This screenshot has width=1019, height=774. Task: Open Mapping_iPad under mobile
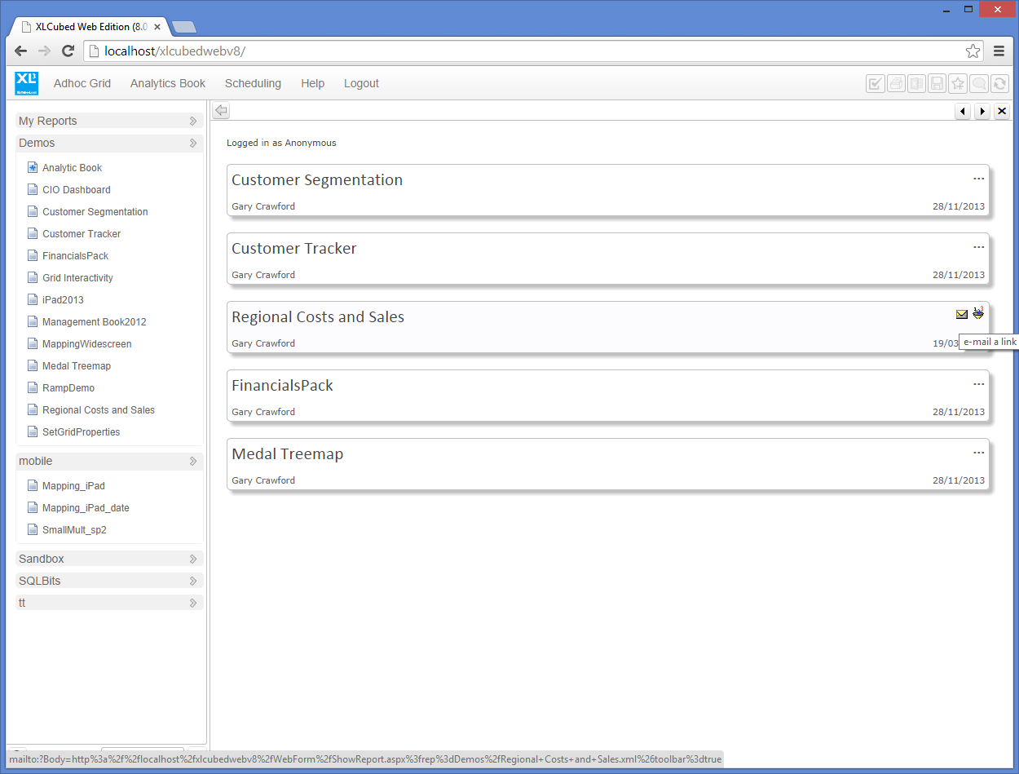73,486
